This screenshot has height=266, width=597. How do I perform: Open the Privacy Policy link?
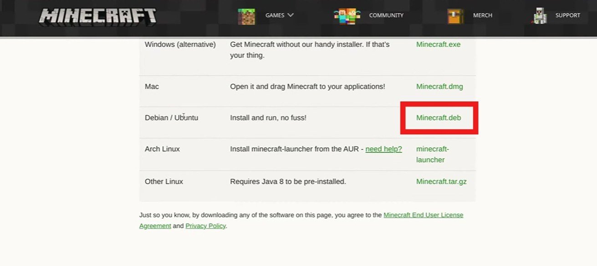205,226
